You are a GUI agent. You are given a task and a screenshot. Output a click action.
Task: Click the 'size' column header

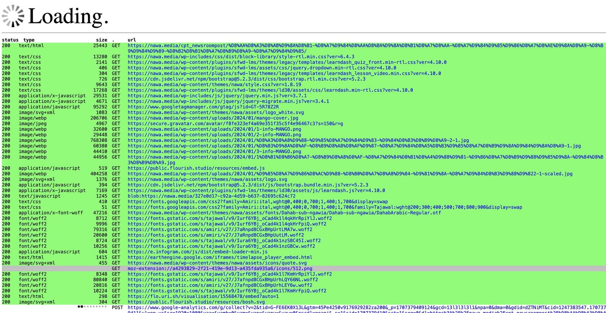click(x=102, y=40)
